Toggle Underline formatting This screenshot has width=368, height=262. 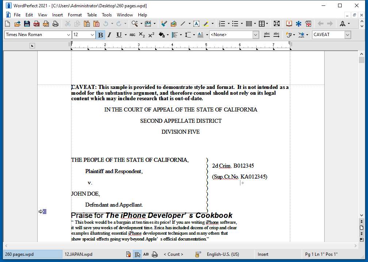coord(119,35)
